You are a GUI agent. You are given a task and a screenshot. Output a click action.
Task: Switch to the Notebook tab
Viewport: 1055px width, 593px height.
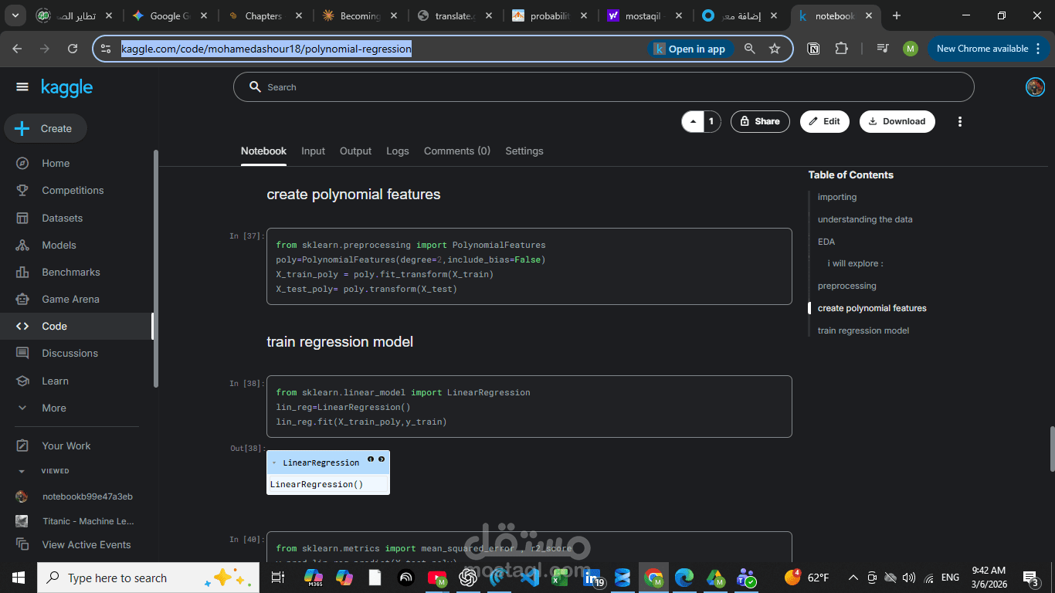263,151
